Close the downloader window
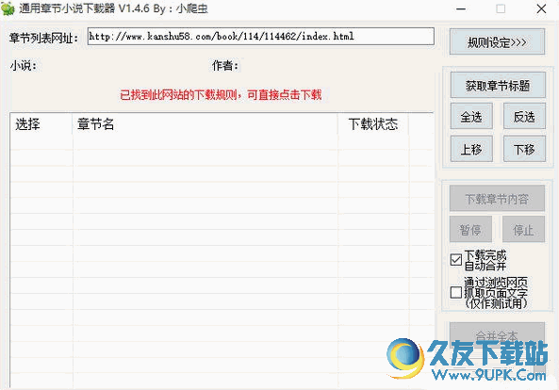This screenshot has height=390, width=559. [541, 8]
